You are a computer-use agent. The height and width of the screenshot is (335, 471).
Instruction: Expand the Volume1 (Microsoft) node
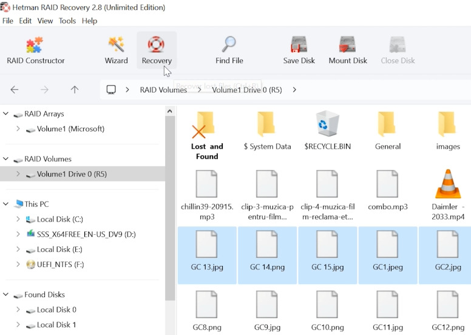18,129
